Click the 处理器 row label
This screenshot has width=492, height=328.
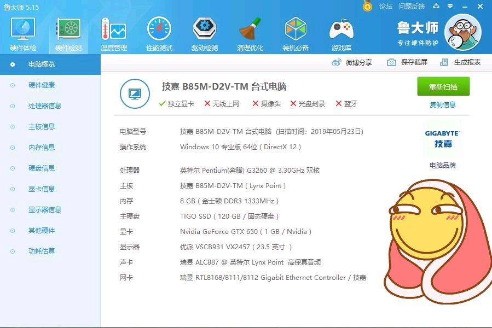pyautogui.click(x=130, y=170)
